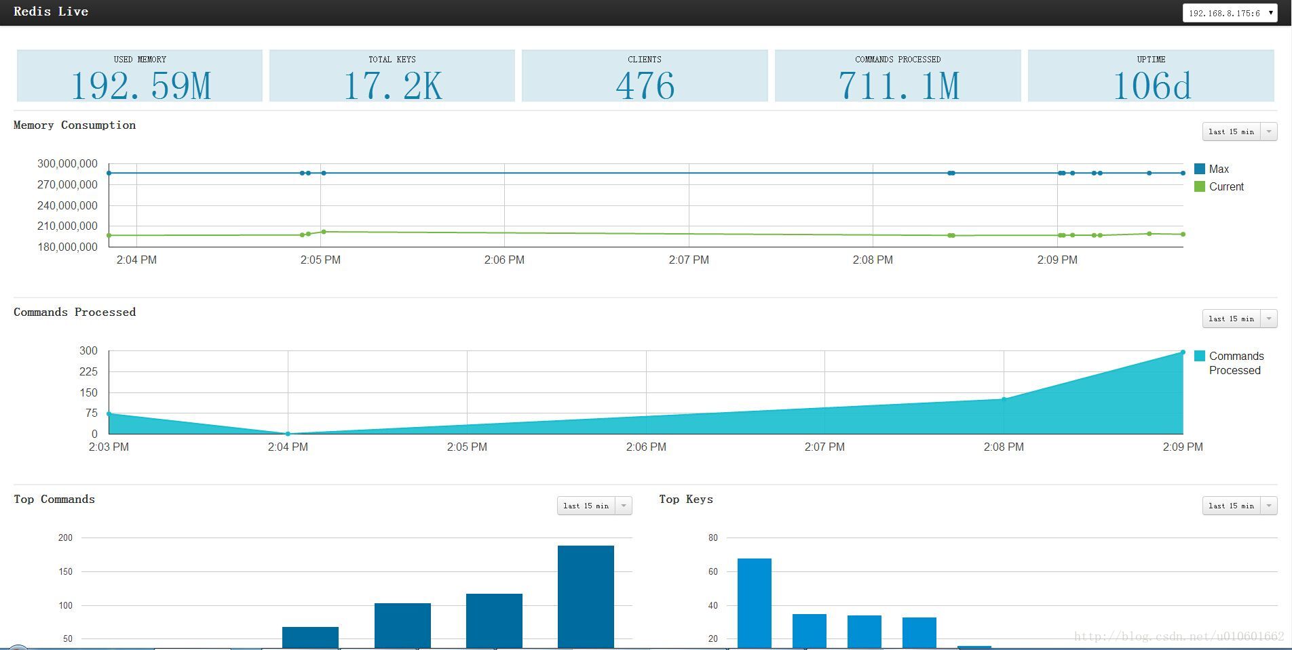
Task: Click the tallest bar in Top Keys
Action: [x=755, y=603]
